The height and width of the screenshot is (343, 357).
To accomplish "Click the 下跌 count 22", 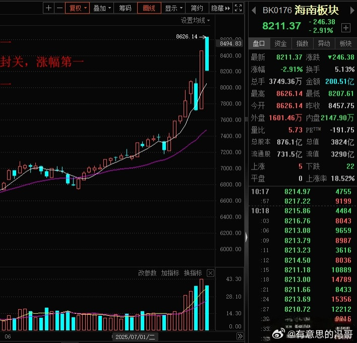I will (x=350, y=166).
